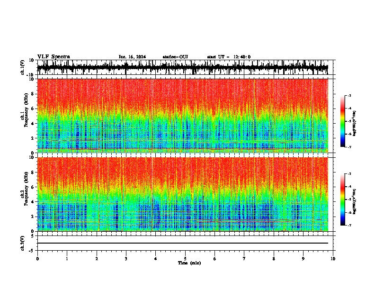Click the time axis tick label "9"
Image resolution: width=375 pixels, height=290 pixels.
pyautogui.click(x=303, y=259)
